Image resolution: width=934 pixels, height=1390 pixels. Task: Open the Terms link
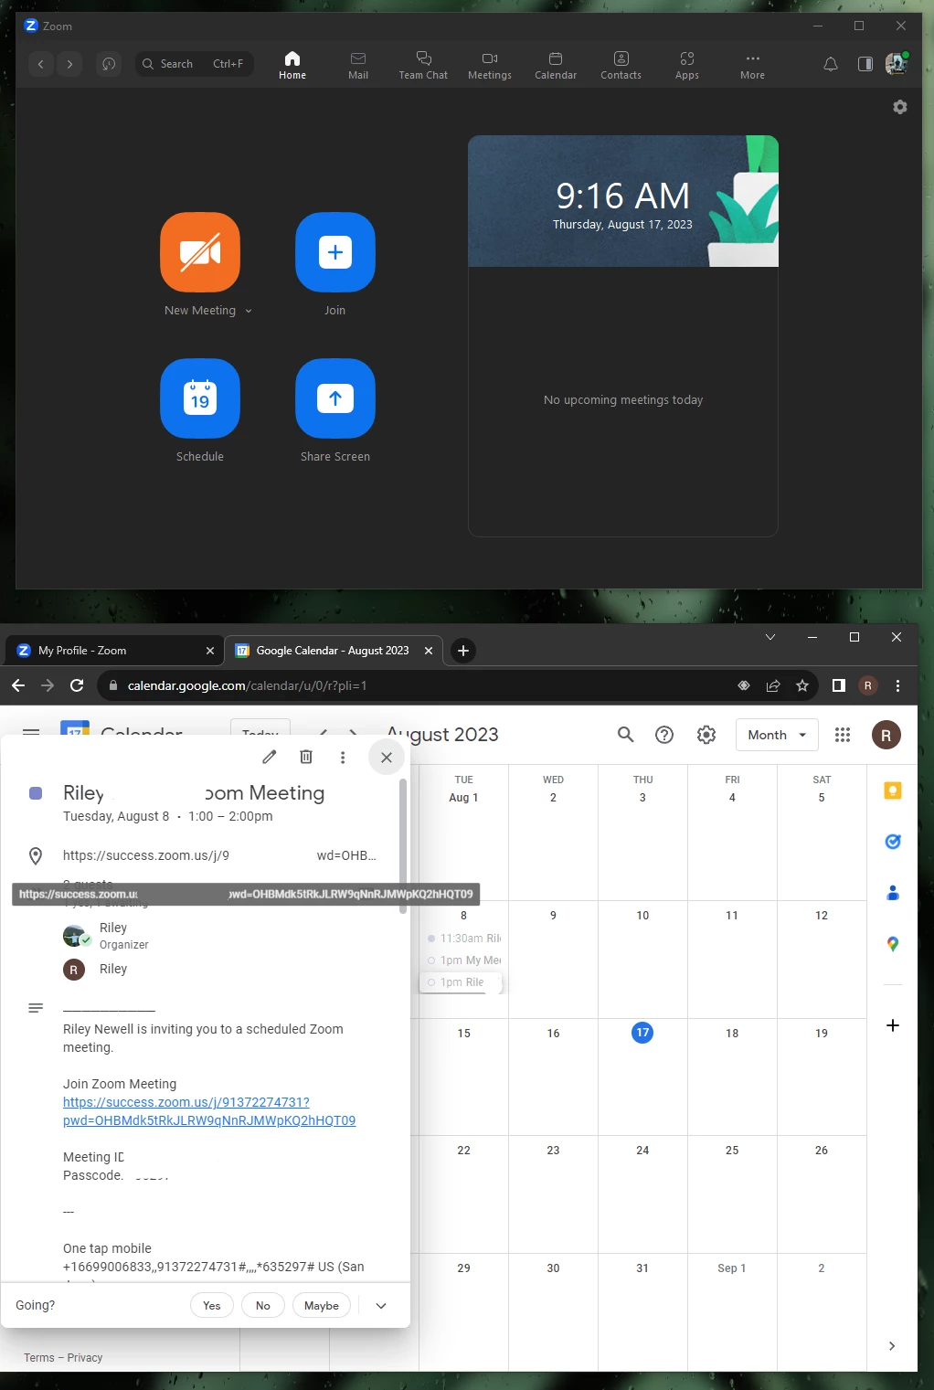(39, 1358)
